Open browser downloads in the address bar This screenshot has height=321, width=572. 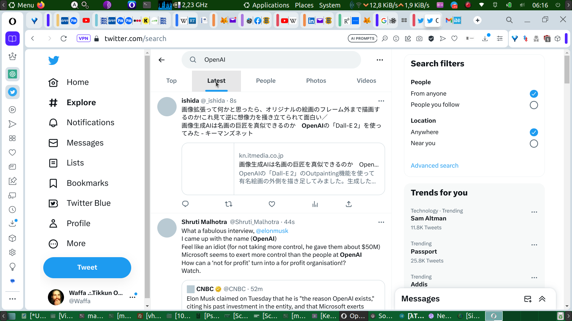click(x=485, y=38)
